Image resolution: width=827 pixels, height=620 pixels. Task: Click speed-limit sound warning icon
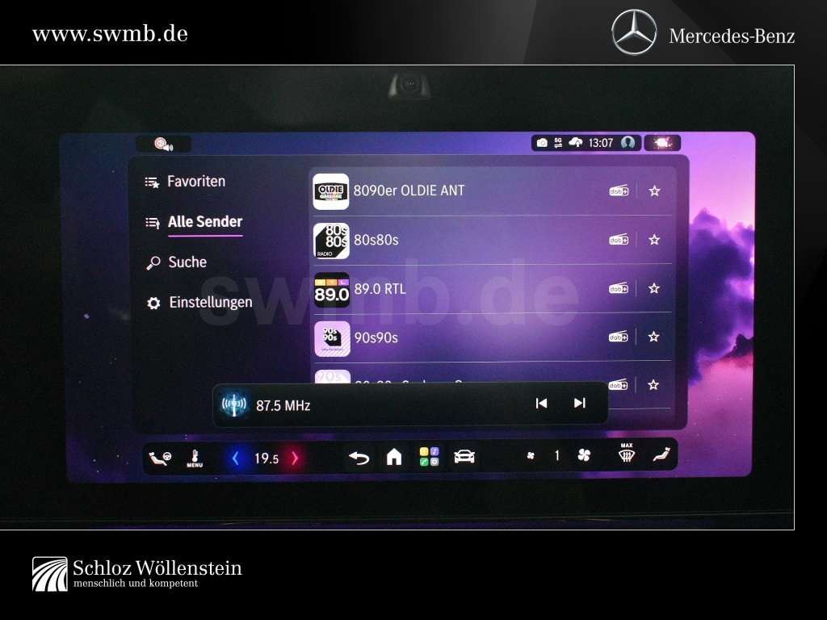[163, 144]
